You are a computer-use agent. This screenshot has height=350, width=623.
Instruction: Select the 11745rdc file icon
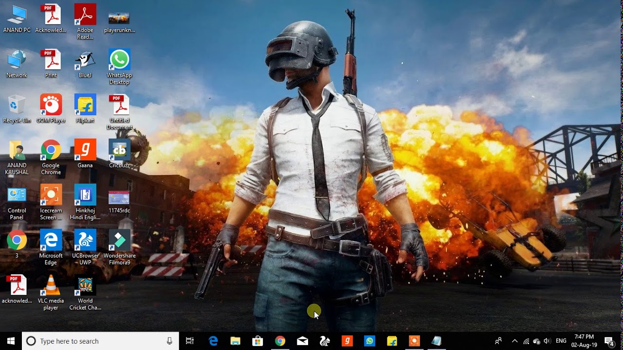pos(119,202)
